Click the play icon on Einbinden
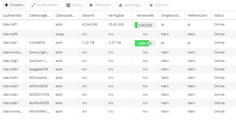Image resolution: width=236 pixels, height=120 pixels. click(91, 5)
